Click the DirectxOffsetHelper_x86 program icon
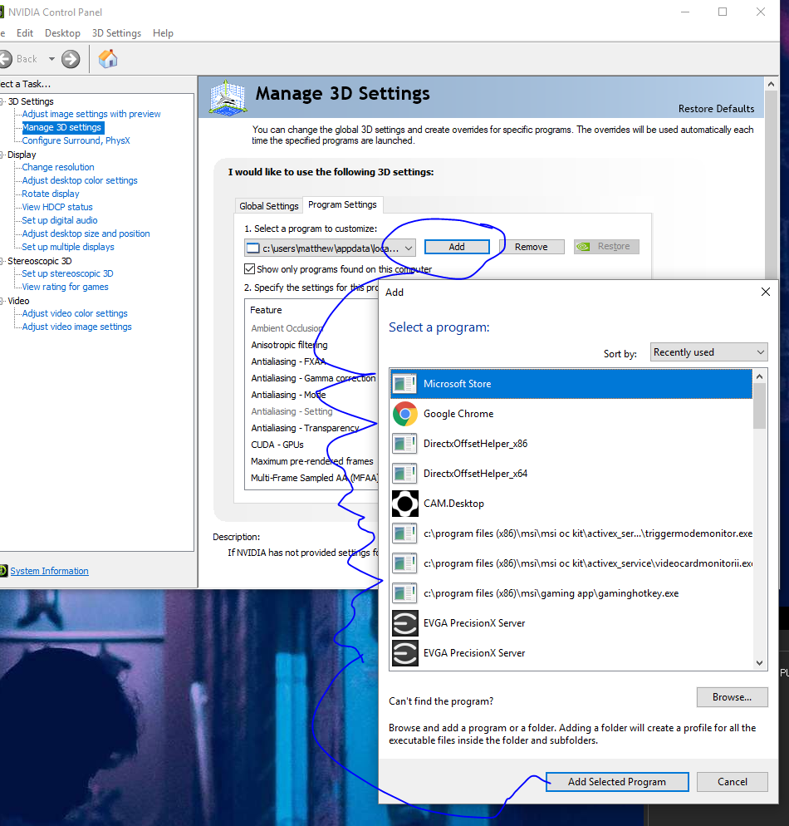 click(404, 444)
